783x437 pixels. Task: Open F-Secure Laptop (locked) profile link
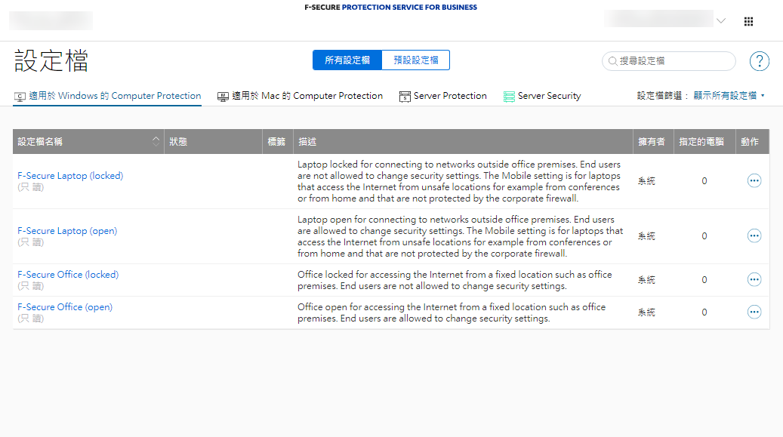point(70,176)
